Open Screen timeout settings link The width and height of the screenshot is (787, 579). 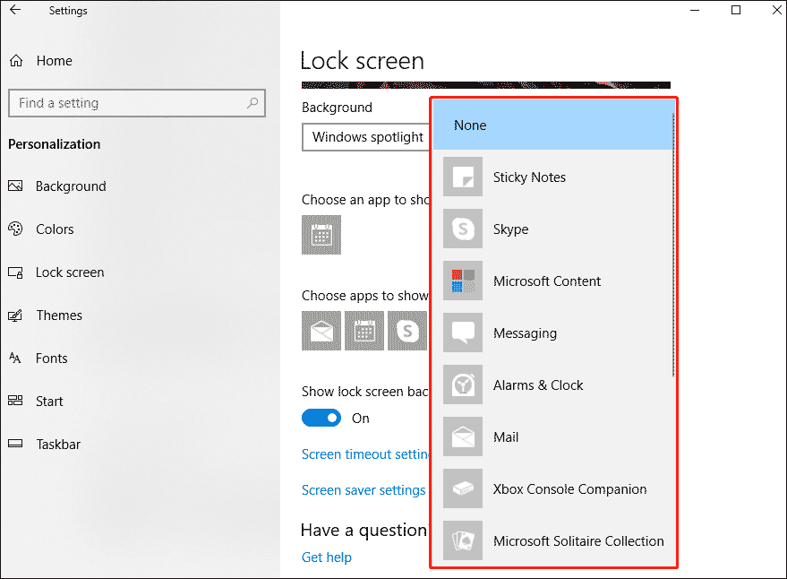coord(366,454)
